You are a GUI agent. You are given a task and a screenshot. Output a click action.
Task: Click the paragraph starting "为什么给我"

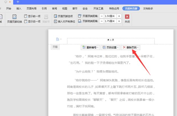coord(97,71)
